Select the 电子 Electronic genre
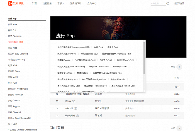 15,36
